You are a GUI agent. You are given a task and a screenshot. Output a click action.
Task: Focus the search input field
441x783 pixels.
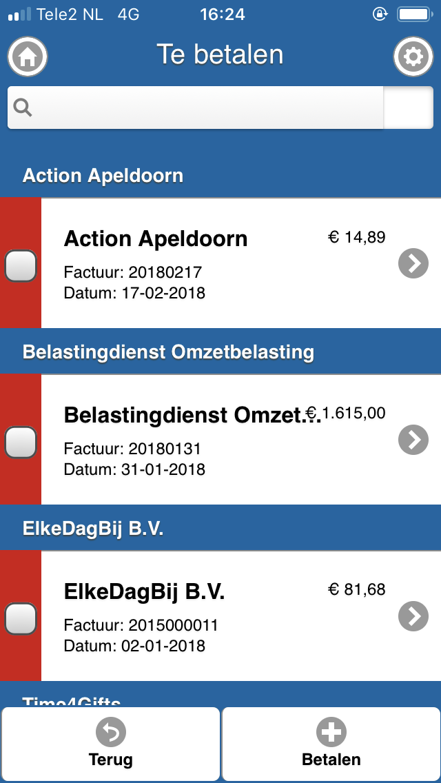195,108
